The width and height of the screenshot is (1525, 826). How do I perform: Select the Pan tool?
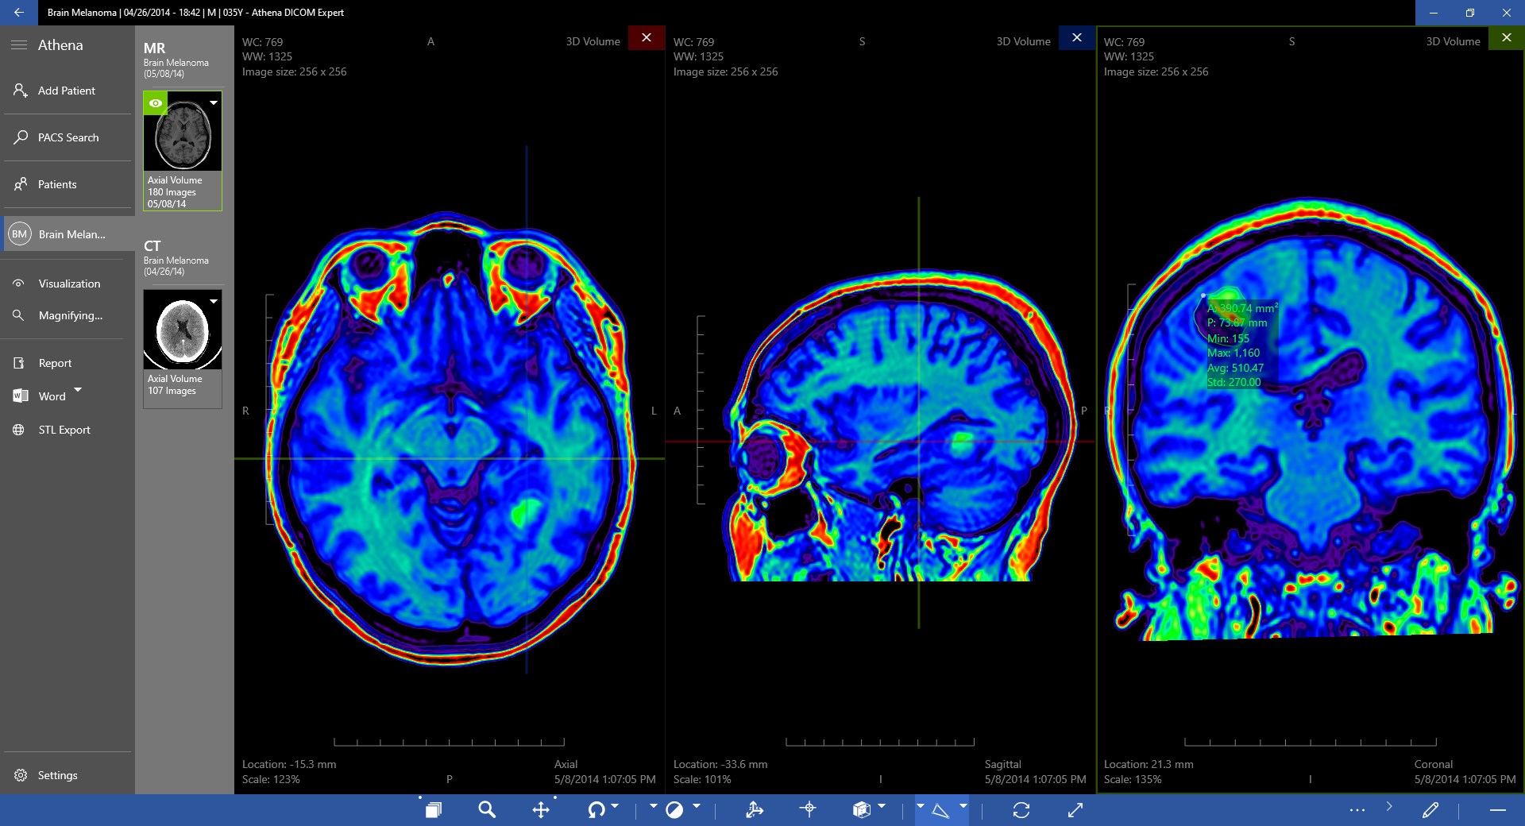pyautogui.click(x=541, y=810)
